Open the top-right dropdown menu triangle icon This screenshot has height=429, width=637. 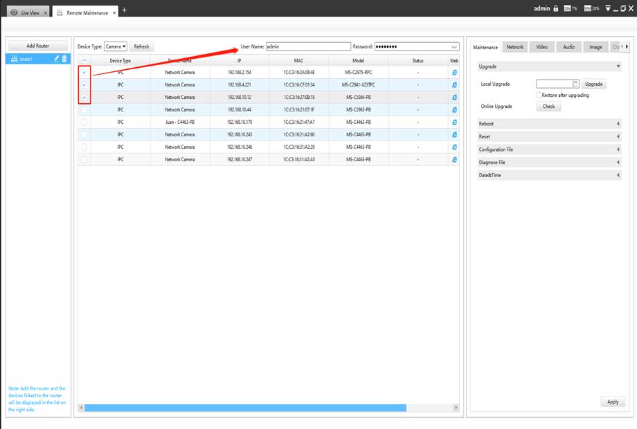(x=608, y=8)
